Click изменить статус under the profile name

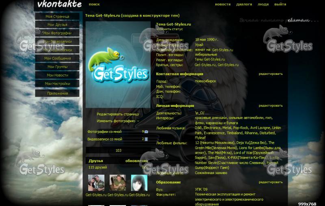click(x=169, y=29)
